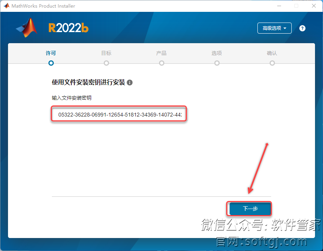Viewport: 323px width, 251px height.
Task: Switch to the 确认 tab label
Action: click(x=272, y=53)
